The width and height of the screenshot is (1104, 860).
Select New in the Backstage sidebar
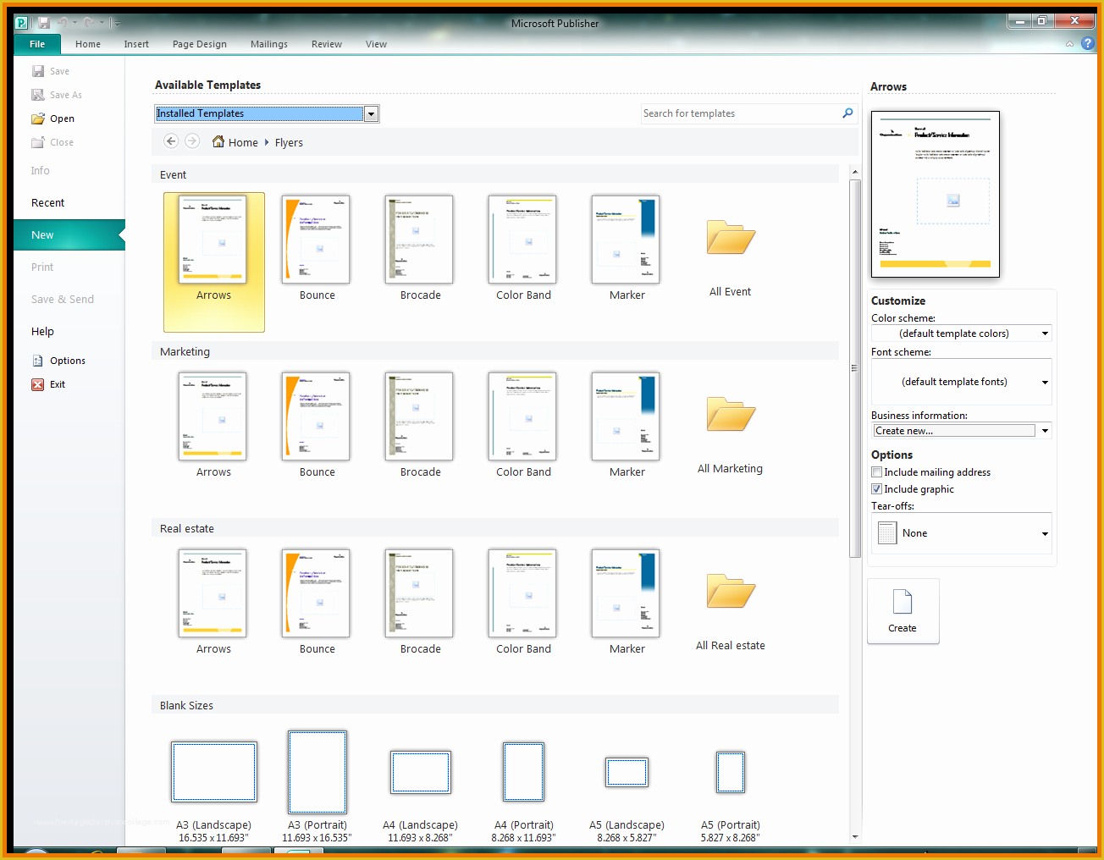[x=69, y=235]
